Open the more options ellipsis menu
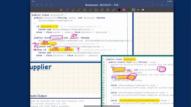 click(x=171, y=5)
